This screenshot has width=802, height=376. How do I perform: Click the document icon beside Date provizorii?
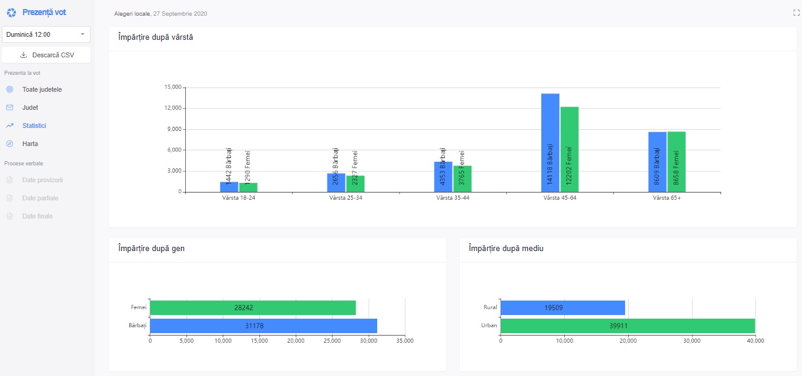(10, 180)
